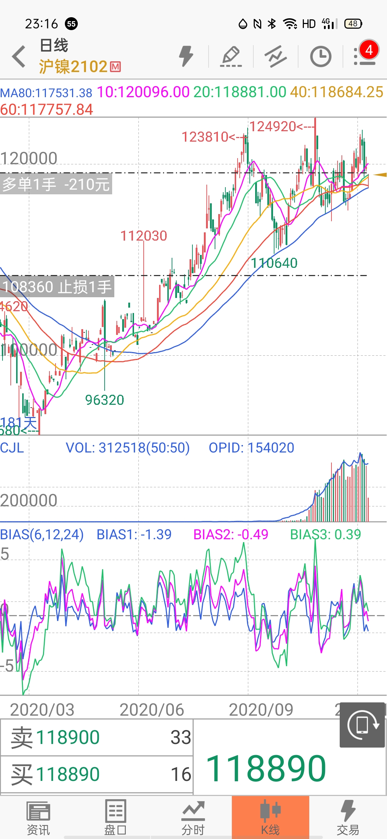The width and height of the screenshot is (387, 839).
Task: Tap the BIAS2: -0.49 value
Action: pyautogui.click(x=231, y=535)
